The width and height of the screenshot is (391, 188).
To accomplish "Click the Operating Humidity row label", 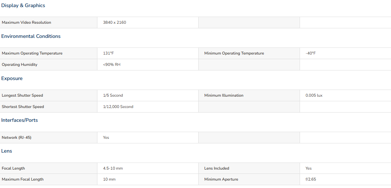I will (19, 64).
